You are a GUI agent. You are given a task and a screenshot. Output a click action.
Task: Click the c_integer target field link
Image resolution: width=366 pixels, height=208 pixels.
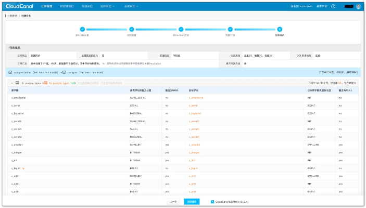pos(194,152)
